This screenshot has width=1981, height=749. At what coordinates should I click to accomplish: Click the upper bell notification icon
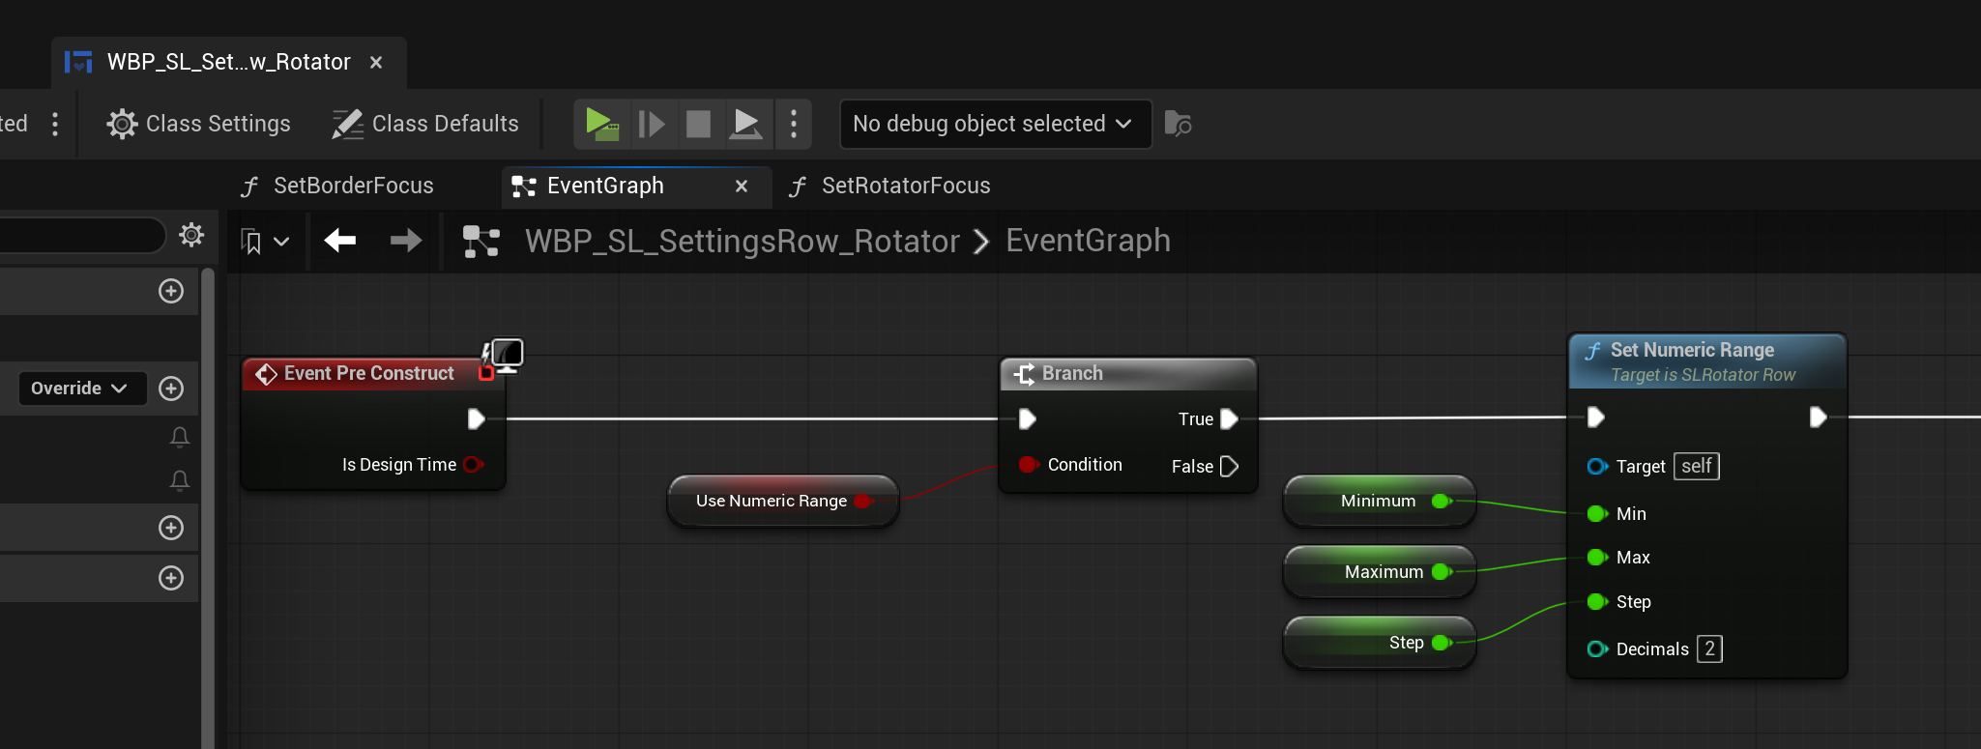(x=180, y=437)
